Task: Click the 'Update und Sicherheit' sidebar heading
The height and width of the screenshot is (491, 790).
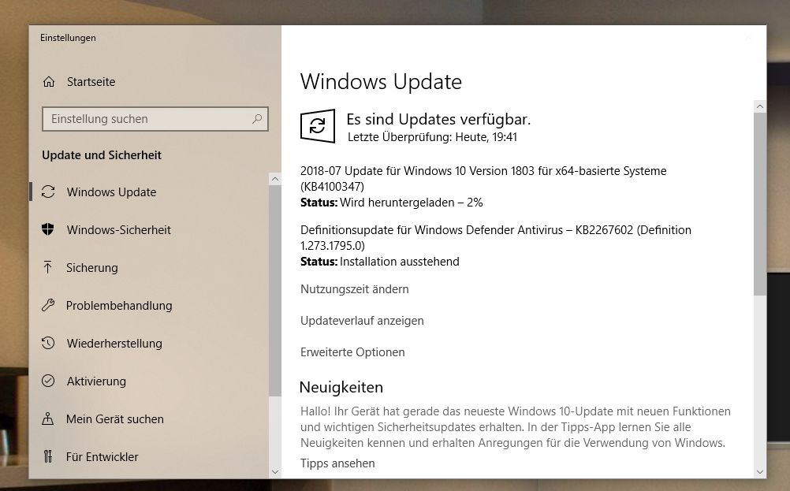Action: (102, 155)
